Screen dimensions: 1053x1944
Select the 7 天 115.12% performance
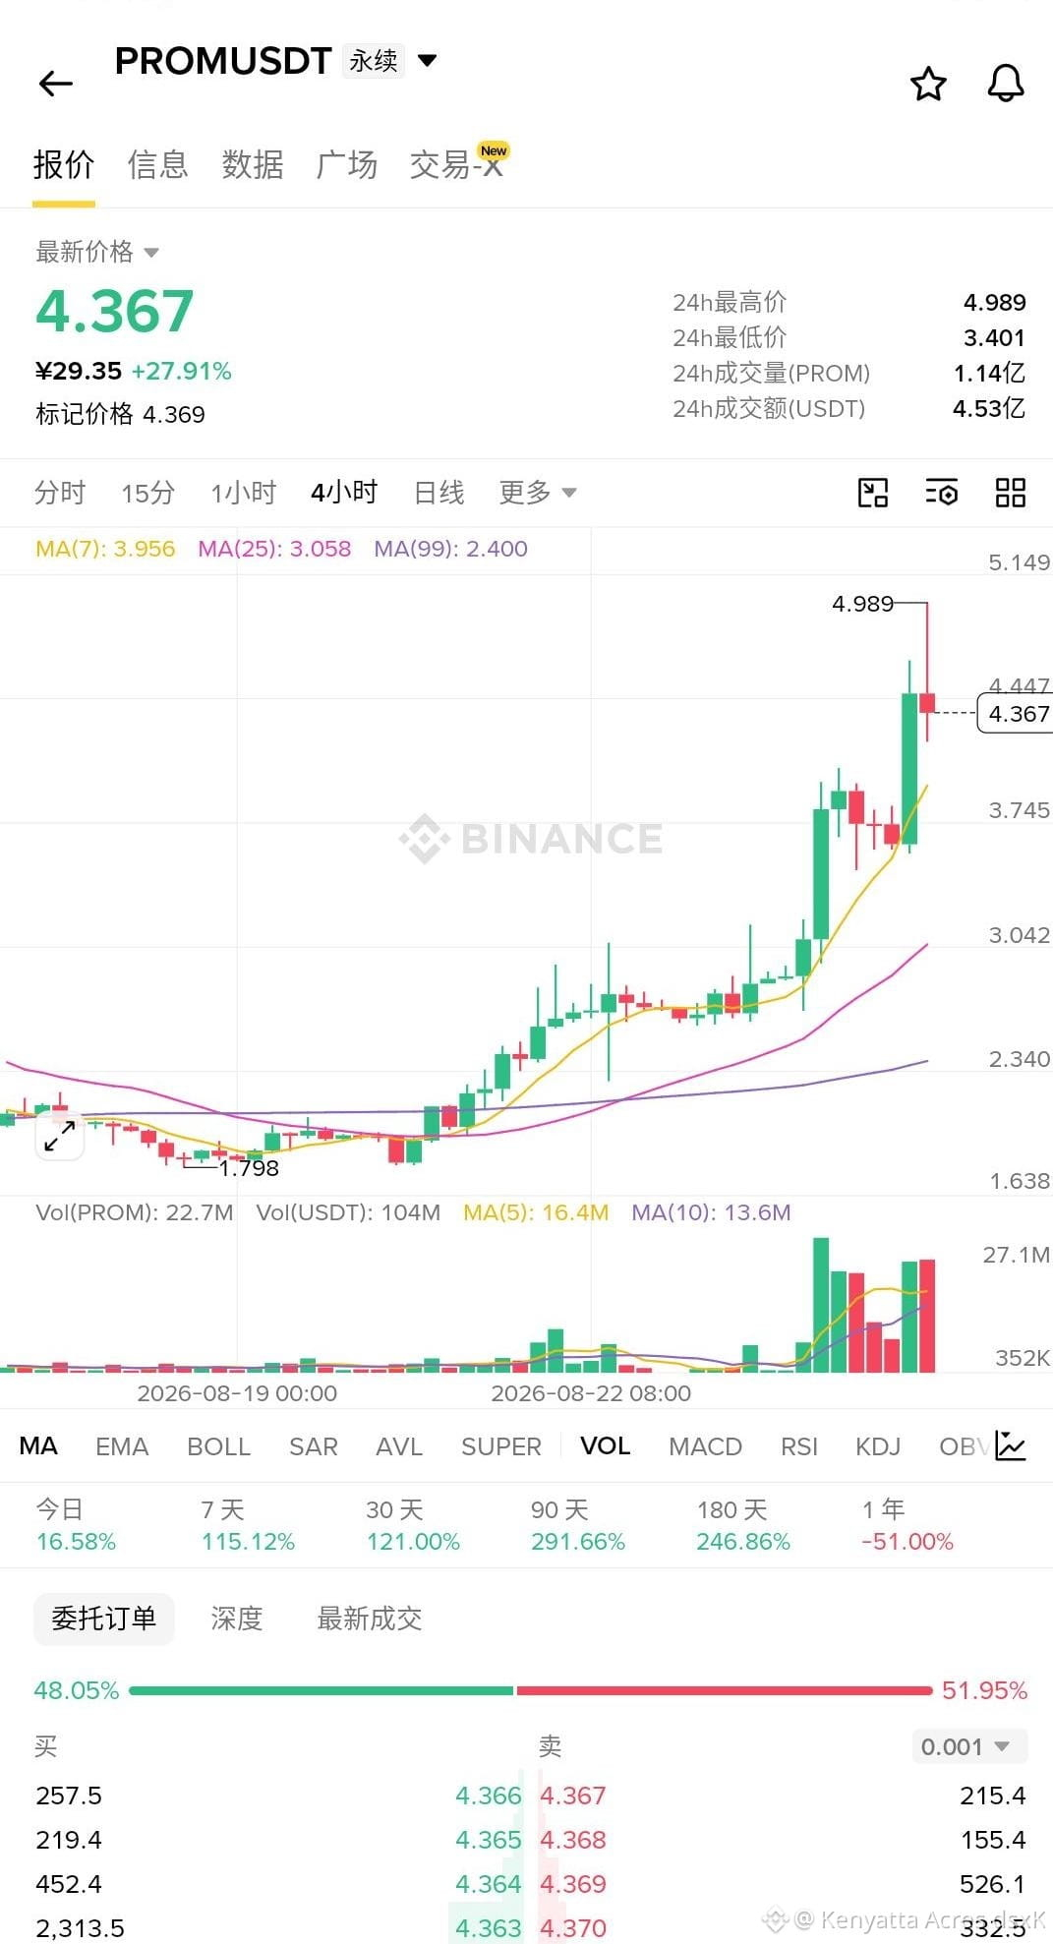coord(248,1525)
